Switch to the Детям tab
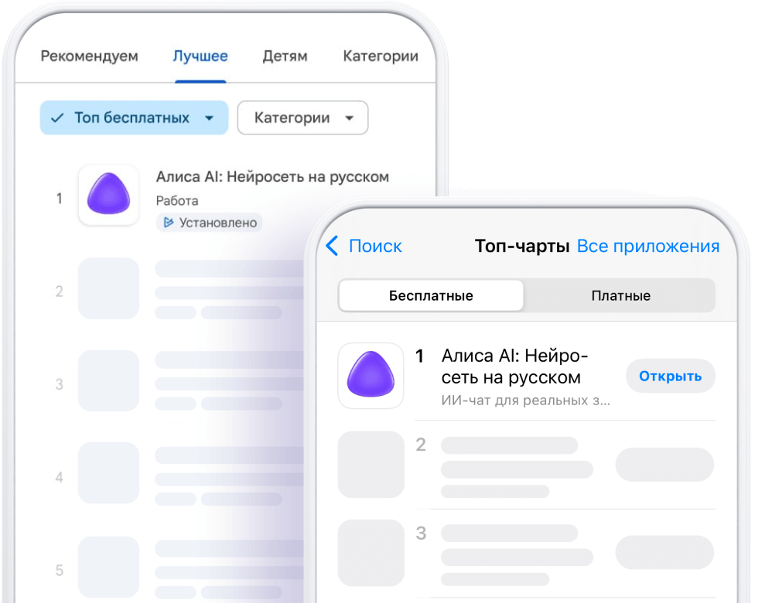 point(285,56)
